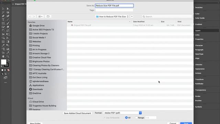
Task: Pick the Rotate tool
Action: 3,31
